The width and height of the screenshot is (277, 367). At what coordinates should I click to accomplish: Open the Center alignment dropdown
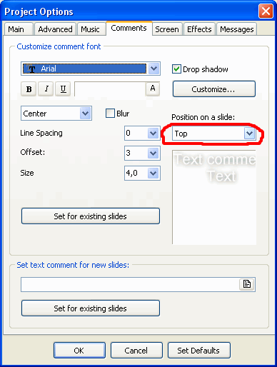coord(86,114)
